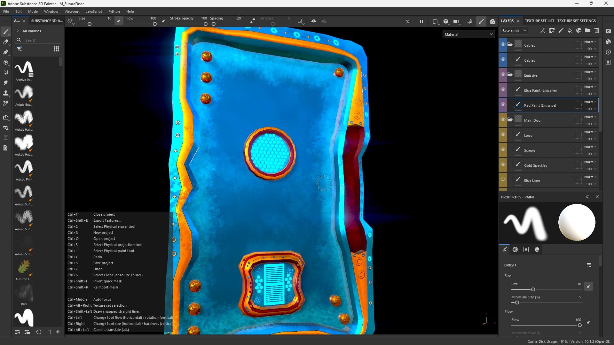Screen dimensions: 614x345
Task: Toggle symmetry in the top toolbar
Action: point(314,21)
